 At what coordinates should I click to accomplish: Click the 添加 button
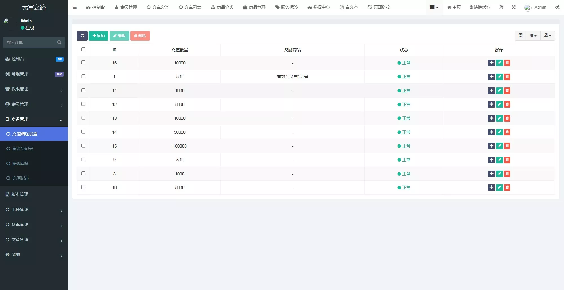point(98,36)
